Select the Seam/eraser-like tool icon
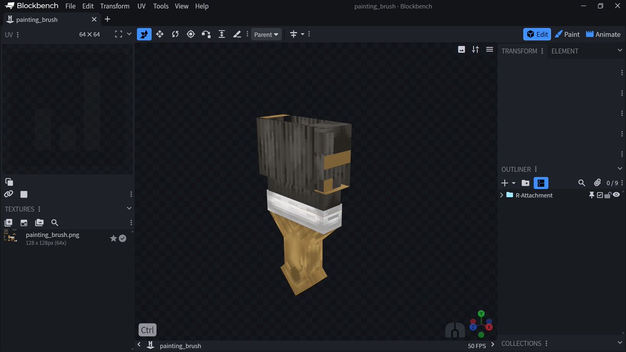This screenshot has width=626, height=352. pos(237,34)
